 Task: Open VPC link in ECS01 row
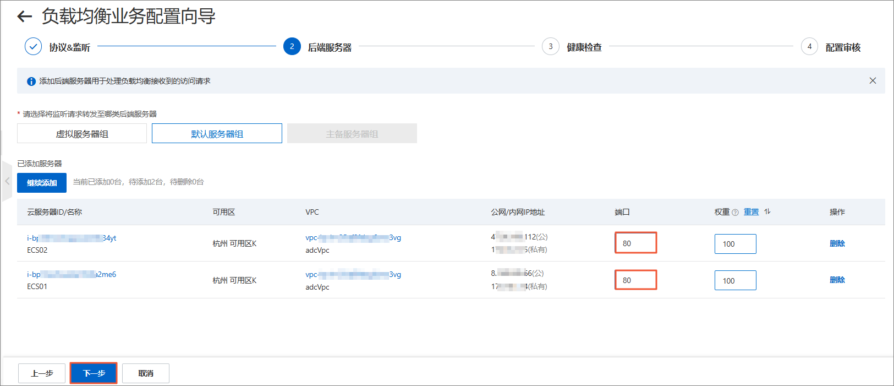pyautogui.click(x=353, y=274)
